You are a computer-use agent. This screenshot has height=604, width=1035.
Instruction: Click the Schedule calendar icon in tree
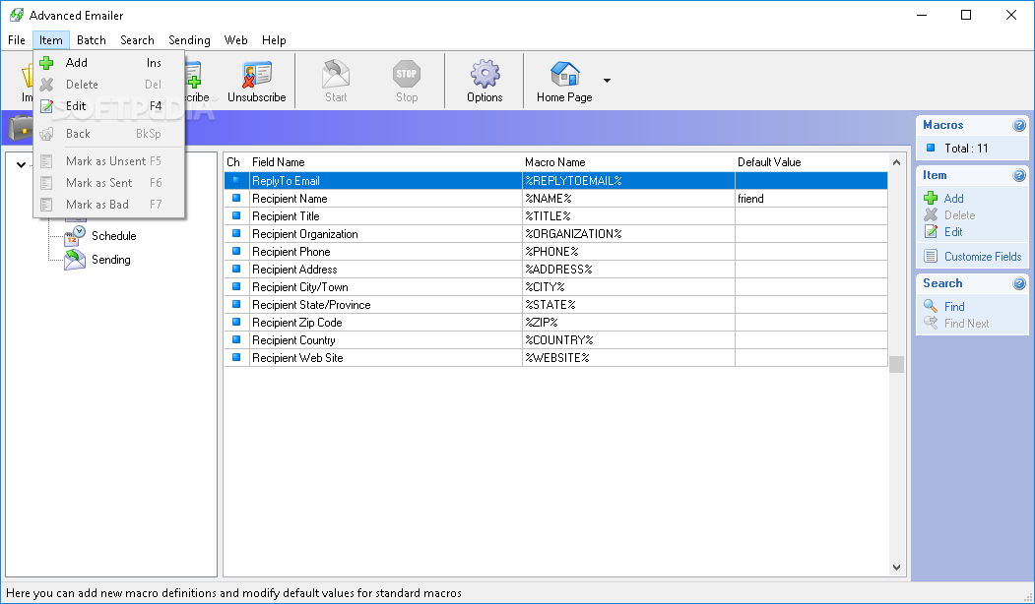tap(75, 236)
